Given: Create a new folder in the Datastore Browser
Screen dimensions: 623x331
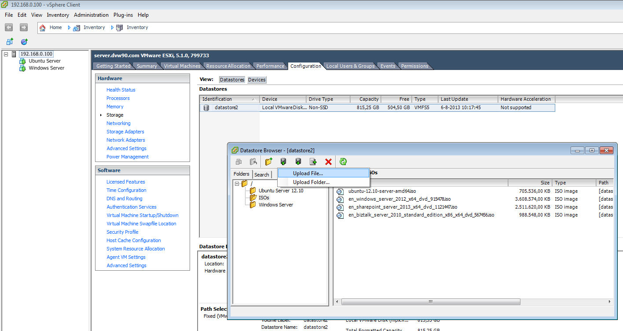Looking at the screenshot, I should click(x=268, y=162).
